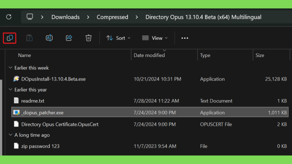Click the navigation pane vertical scrollbar
292x164 pixels.
pos(1,118)
